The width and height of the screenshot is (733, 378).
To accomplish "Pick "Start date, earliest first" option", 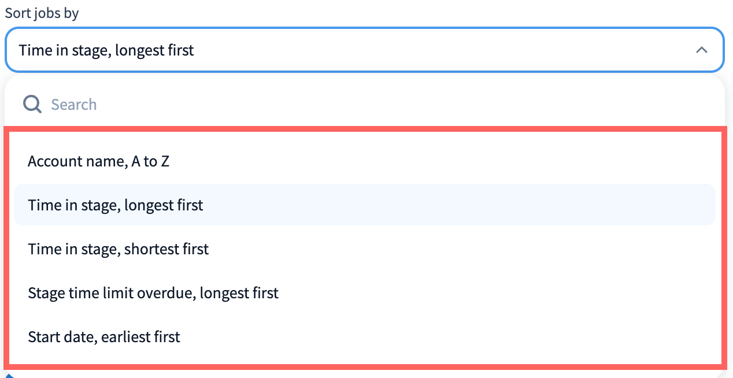I will click(104, 337).
